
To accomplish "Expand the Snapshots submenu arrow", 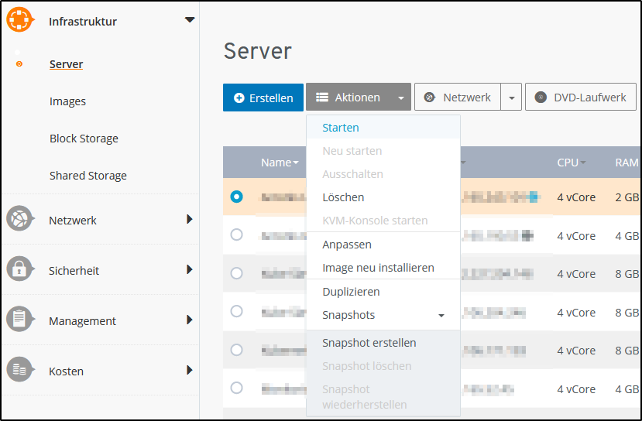I will 441,316.
